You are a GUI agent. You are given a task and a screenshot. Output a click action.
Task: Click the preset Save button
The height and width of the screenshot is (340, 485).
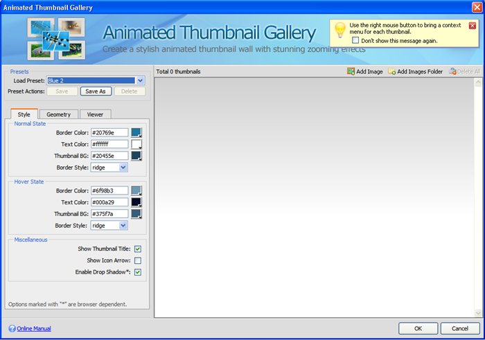62,91
